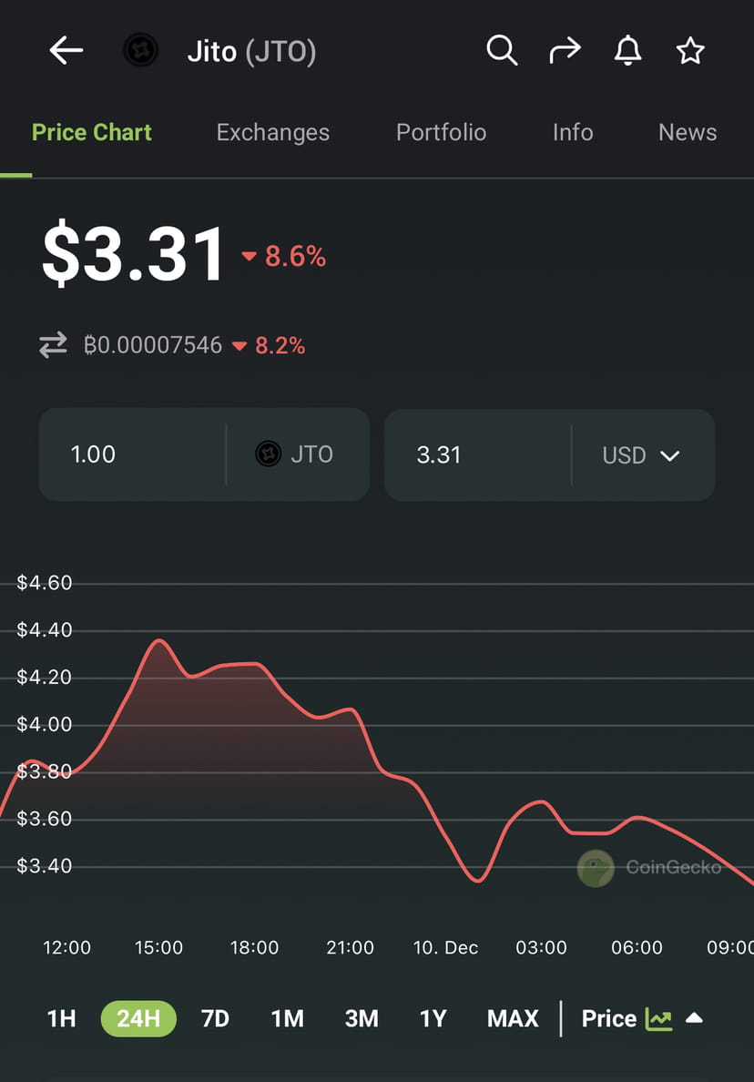Screen dimensions: 754x1082
Task: Open the Info page for Jito
Action: (572, 132)
